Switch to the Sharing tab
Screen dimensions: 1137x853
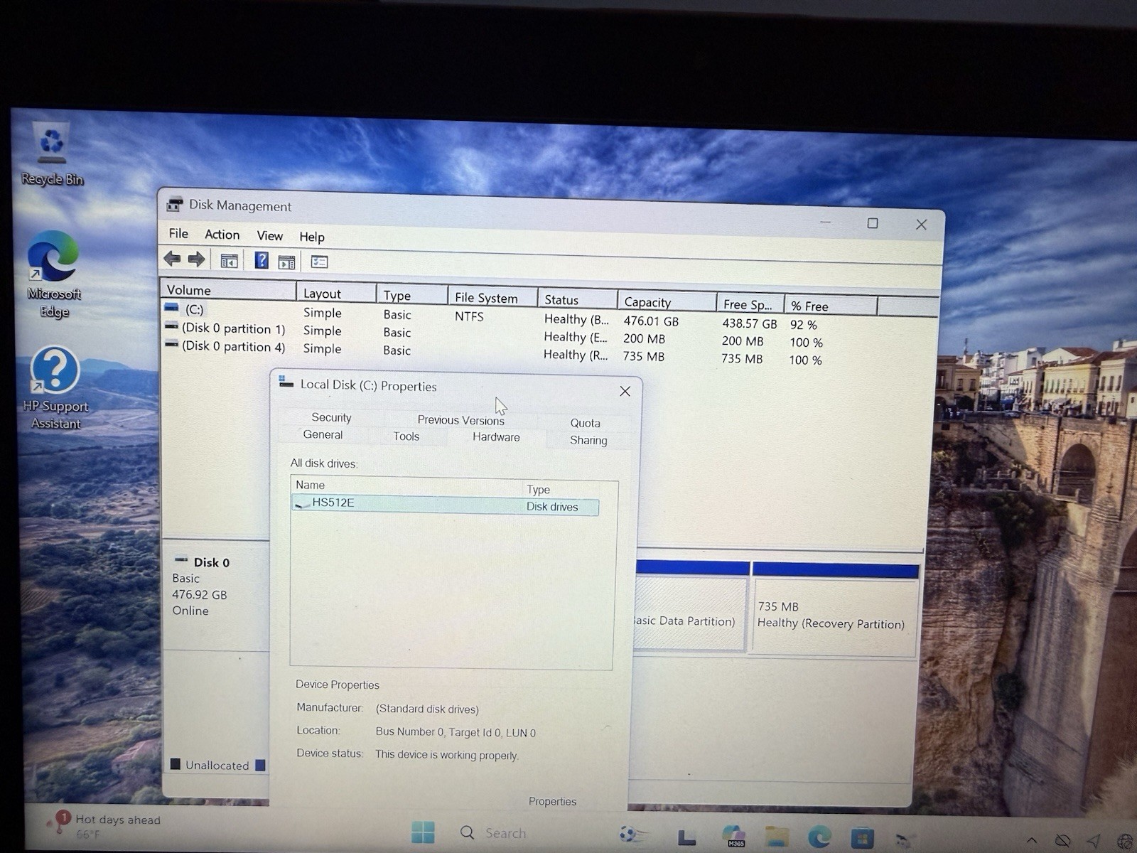click(x=588, y=440)
